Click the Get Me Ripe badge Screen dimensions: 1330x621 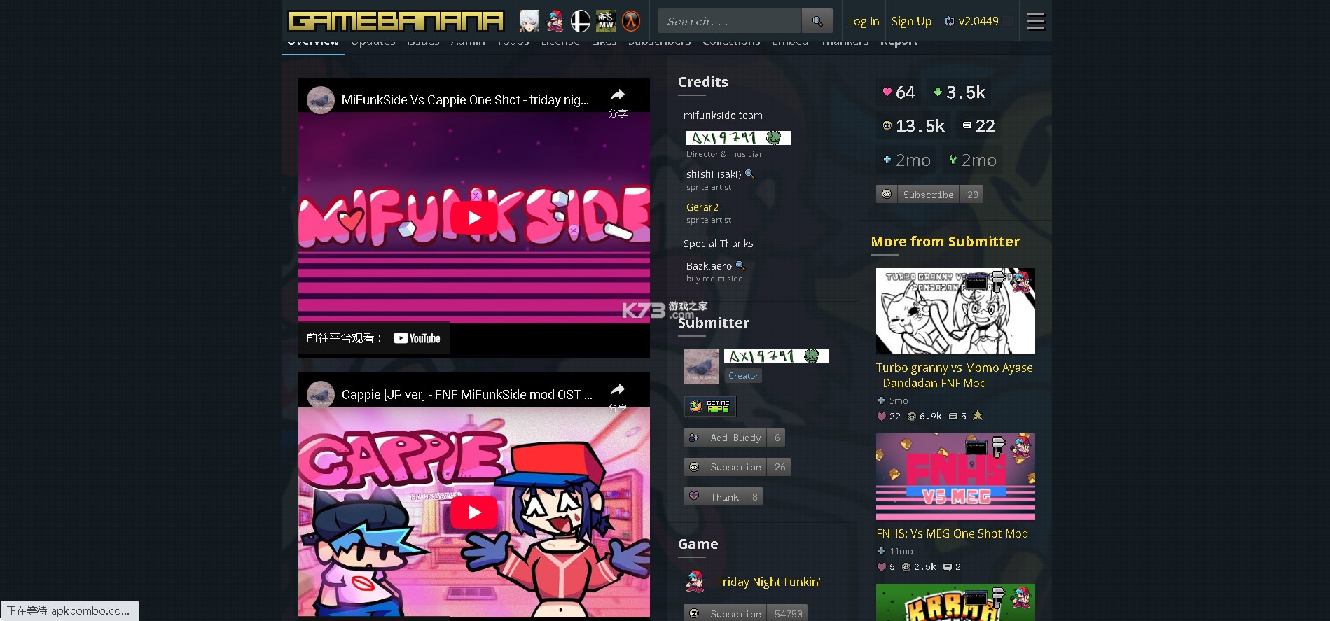tap(709, 406)
